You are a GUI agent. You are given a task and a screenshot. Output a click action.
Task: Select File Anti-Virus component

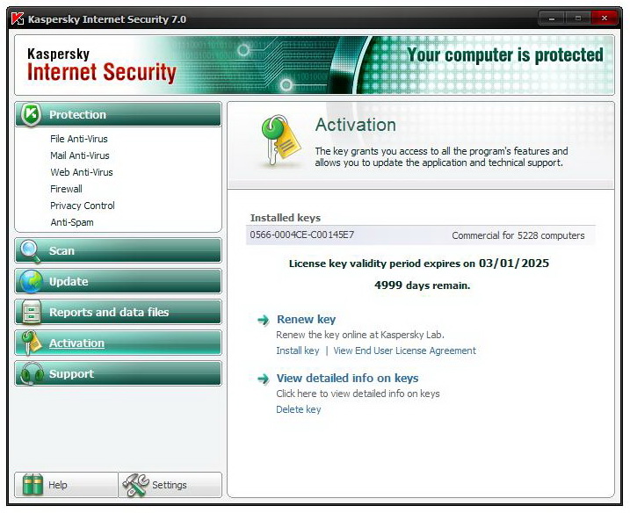pyautogui.click(x=79, y=139)
